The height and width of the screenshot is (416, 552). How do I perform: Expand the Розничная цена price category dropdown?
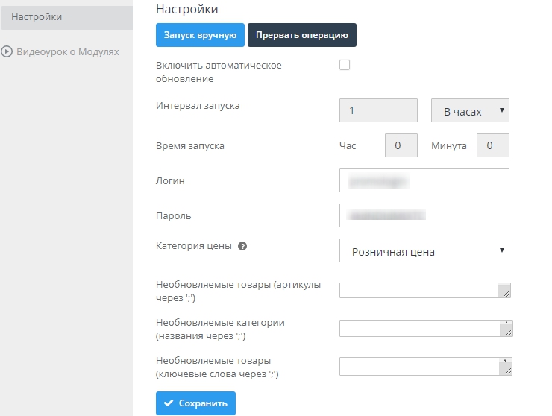424,251
